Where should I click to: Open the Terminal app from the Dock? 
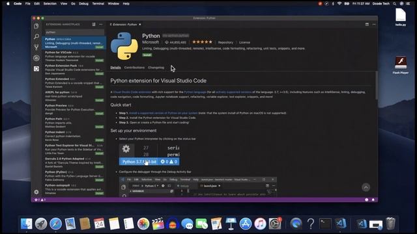[325, 224]
